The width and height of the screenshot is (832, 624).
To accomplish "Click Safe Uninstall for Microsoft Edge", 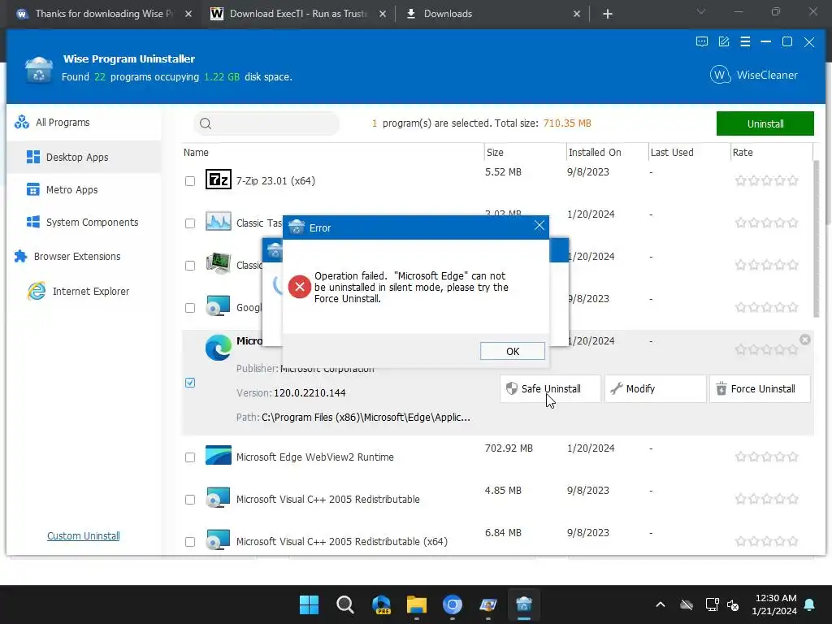I will coord(550,389).
